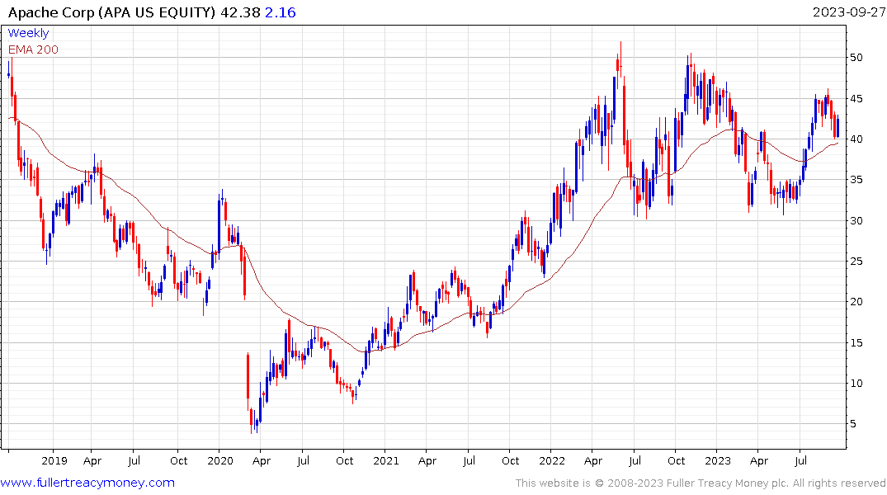
Task: Click the Oct label before 2022
Action: (x=510, y=461)
